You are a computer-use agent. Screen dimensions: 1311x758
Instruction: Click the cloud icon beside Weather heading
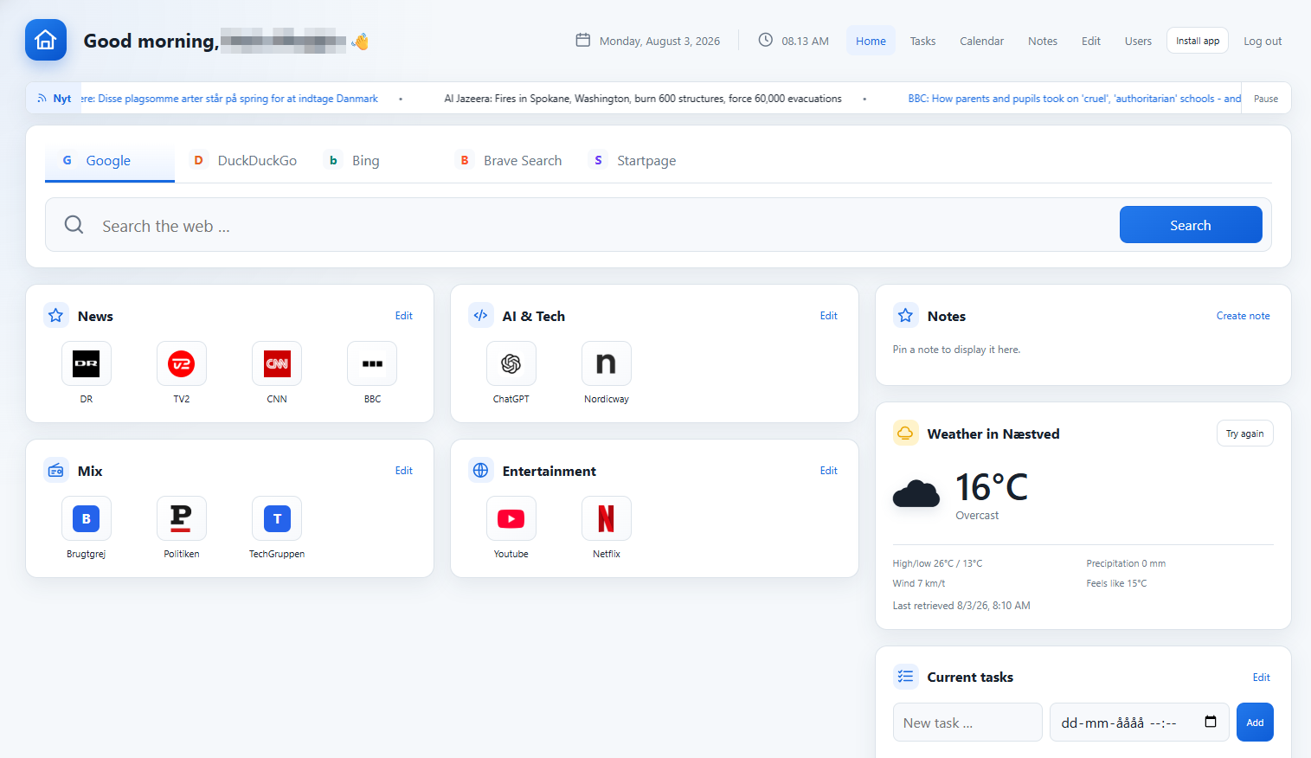[906, 434]
